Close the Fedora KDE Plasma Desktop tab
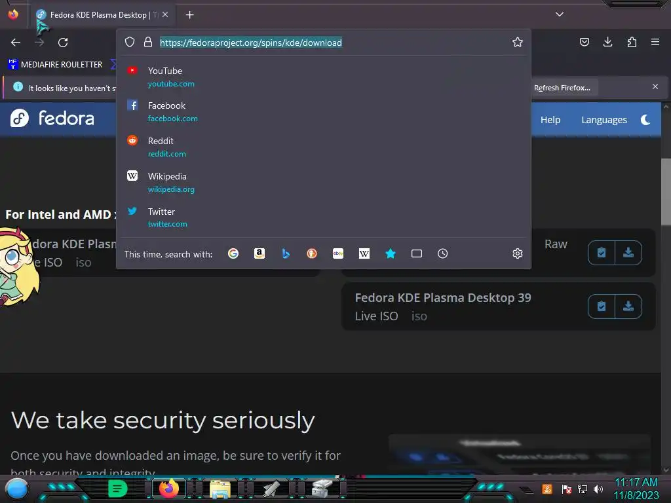 coord(165,14)
